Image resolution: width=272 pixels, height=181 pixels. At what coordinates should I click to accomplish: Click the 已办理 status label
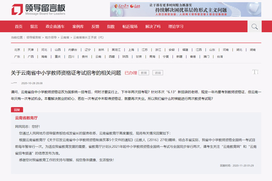tap(131, 73)
